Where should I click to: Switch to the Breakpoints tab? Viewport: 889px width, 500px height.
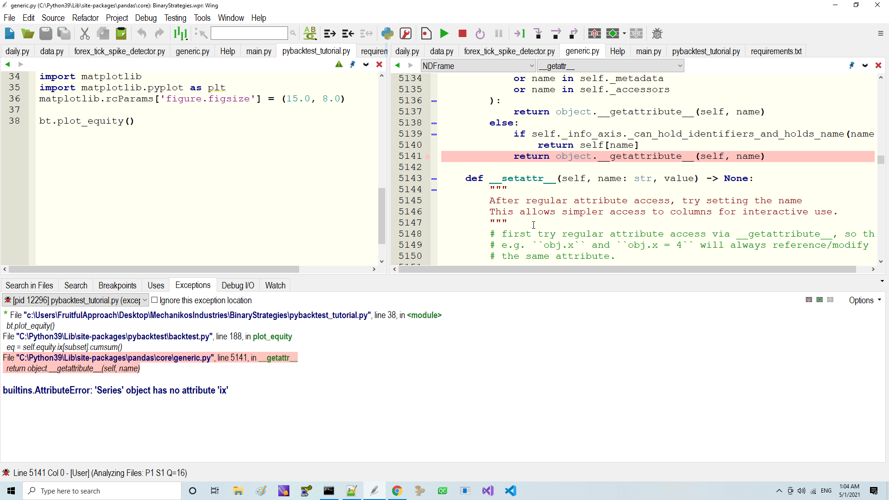pyautogui.click(x=117, y=285)
